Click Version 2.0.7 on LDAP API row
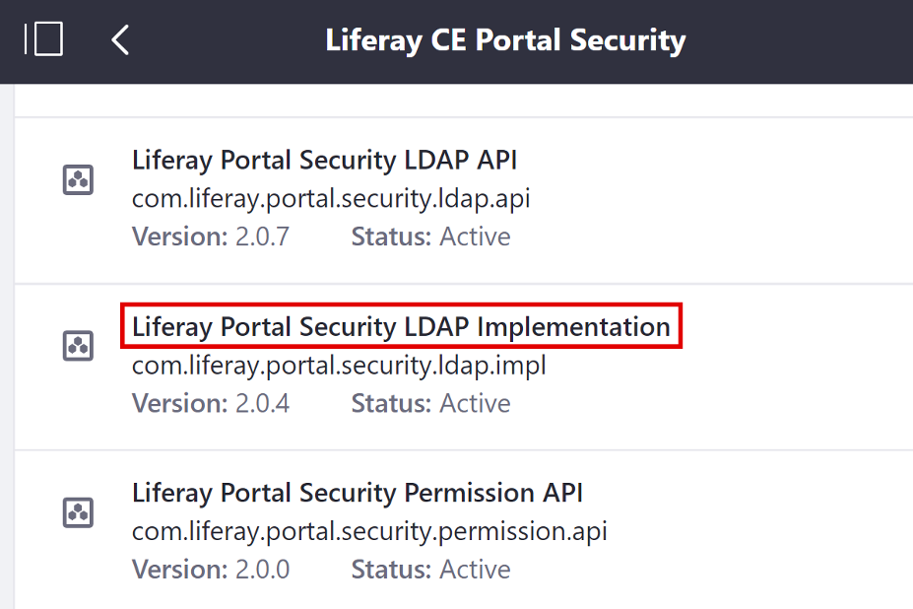The height and width of the screenshot is (609, 913). click(x=211, y=237)
